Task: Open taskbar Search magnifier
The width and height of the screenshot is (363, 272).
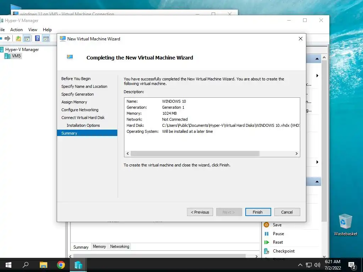Action: [26, 265]
